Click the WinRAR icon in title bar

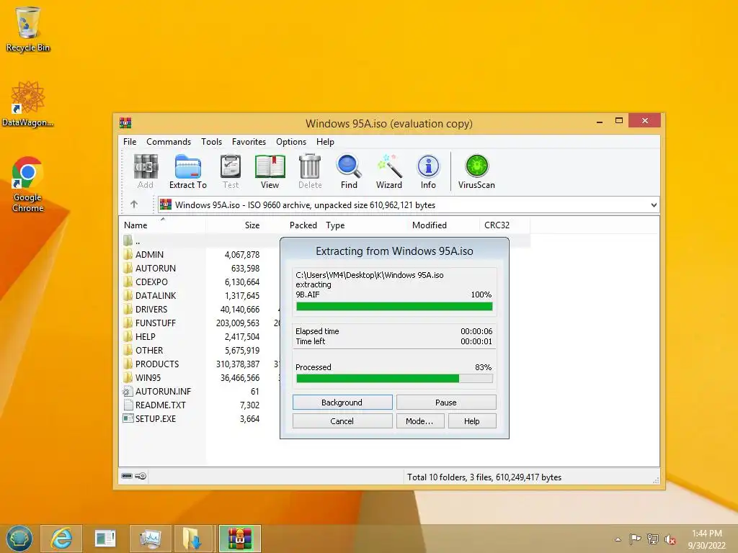(125, 122)
